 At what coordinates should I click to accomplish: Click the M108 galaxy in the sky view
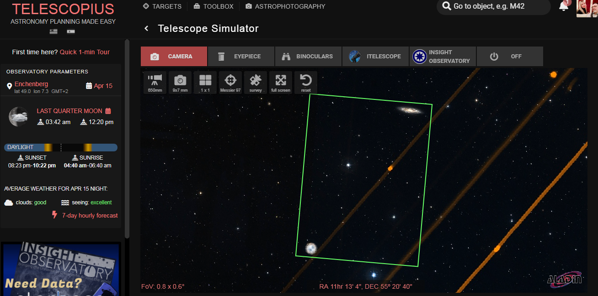(x=410, y=110)
